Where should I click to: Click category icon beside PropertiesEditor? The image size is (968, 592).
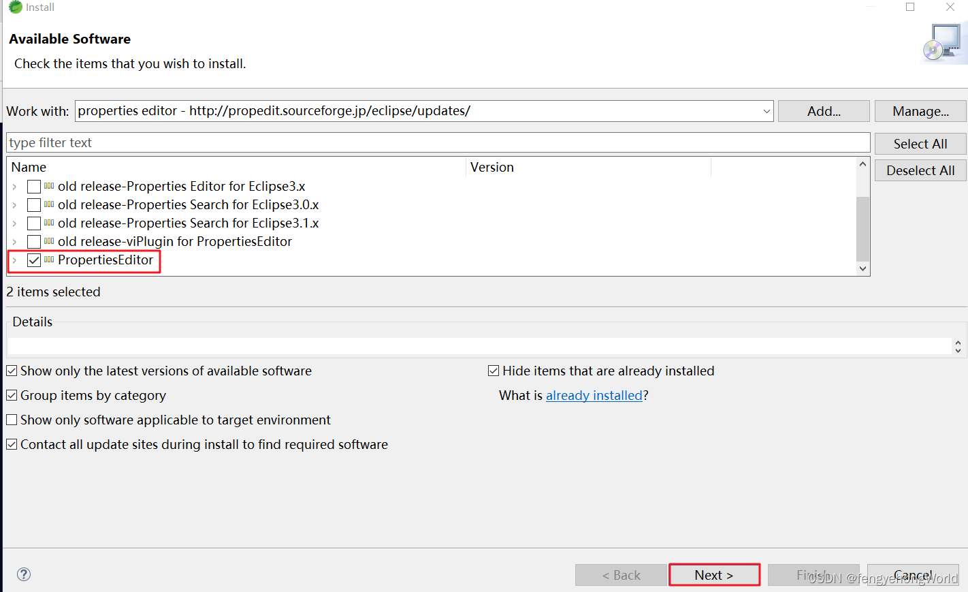click(x=49, y=260)
